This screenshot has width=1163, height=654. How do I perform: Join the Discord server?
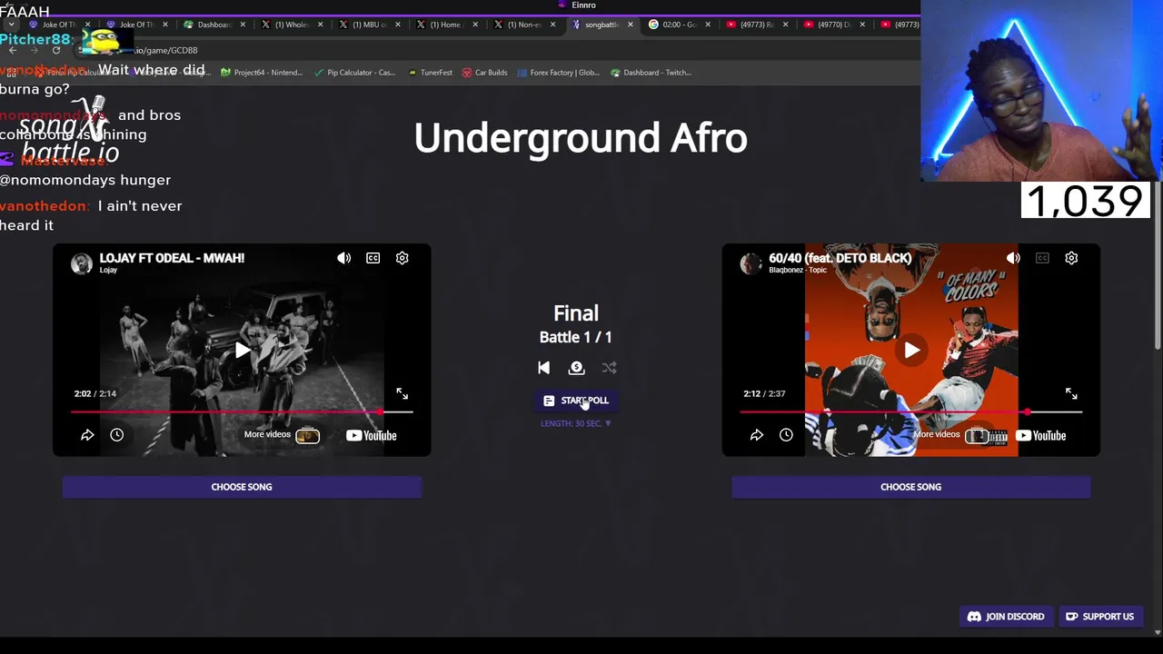click(1006, 617)
